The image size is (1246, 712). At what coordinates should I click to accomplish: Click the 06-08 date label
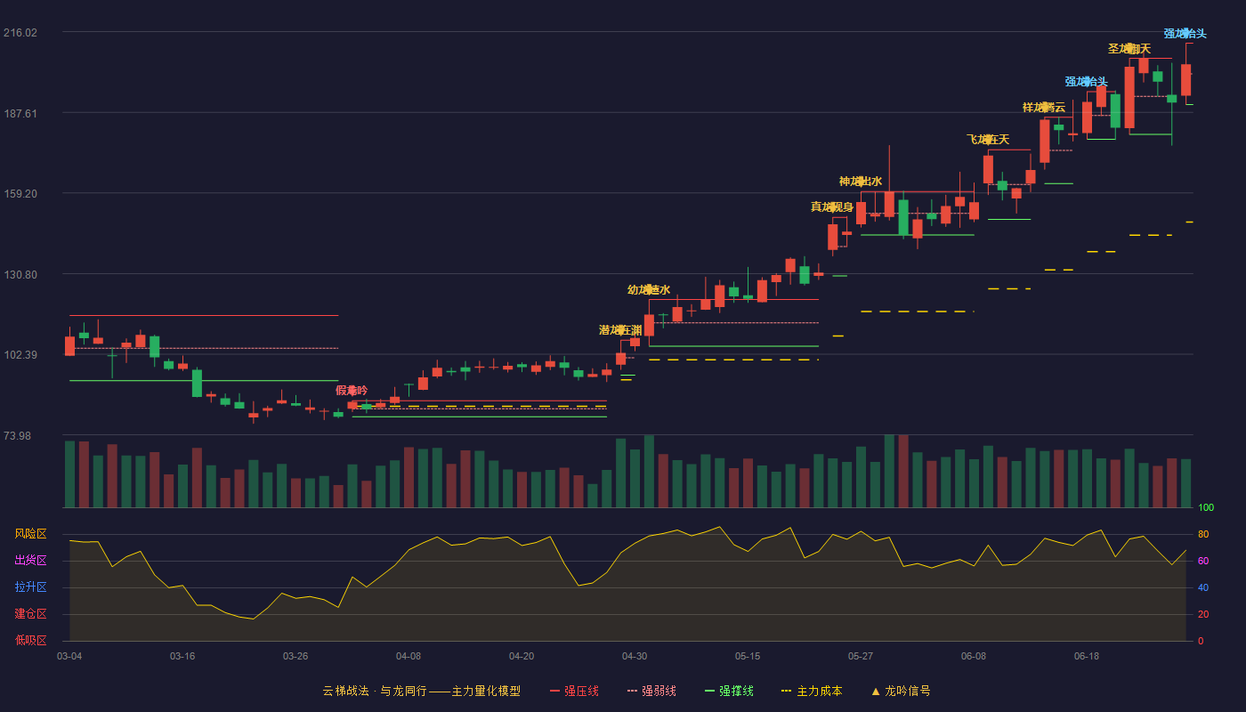[x=974, y=656]
